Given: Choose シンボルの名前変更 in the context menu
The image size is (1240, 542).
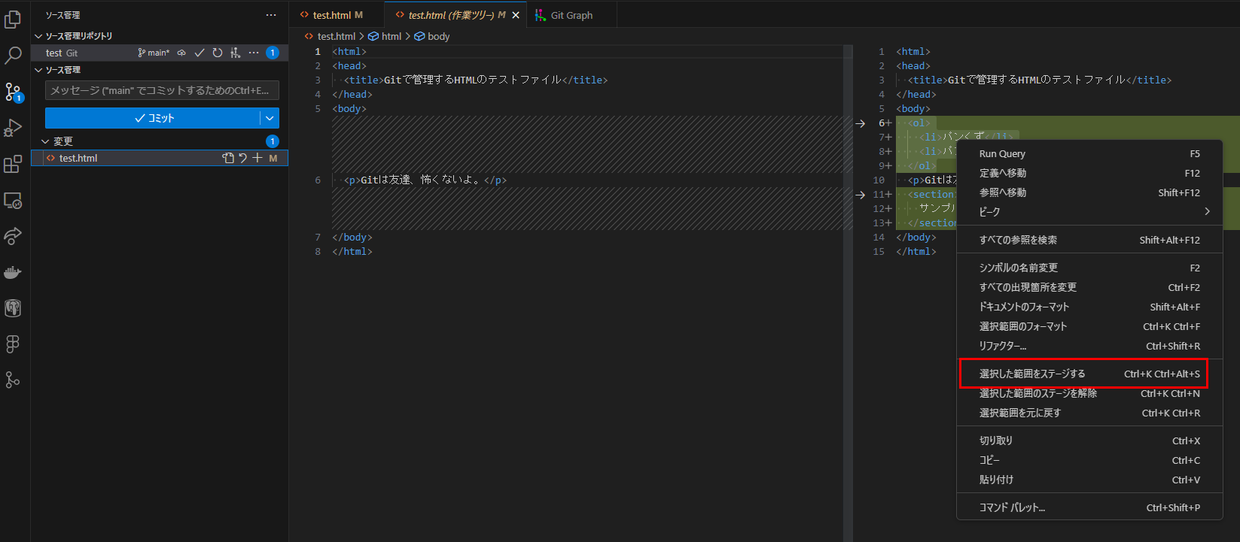Looking at the screenshot, I should [1089, 268].
